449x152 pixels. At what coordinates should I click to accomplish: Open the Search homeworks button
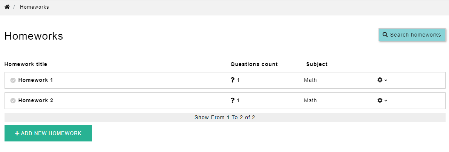[x=412, y=35]
